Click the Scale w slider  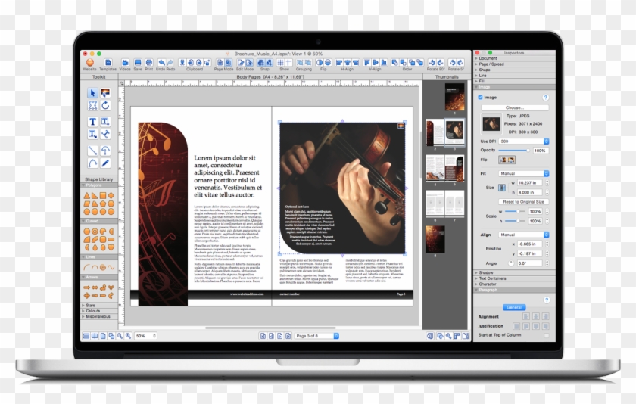(515, 211)
